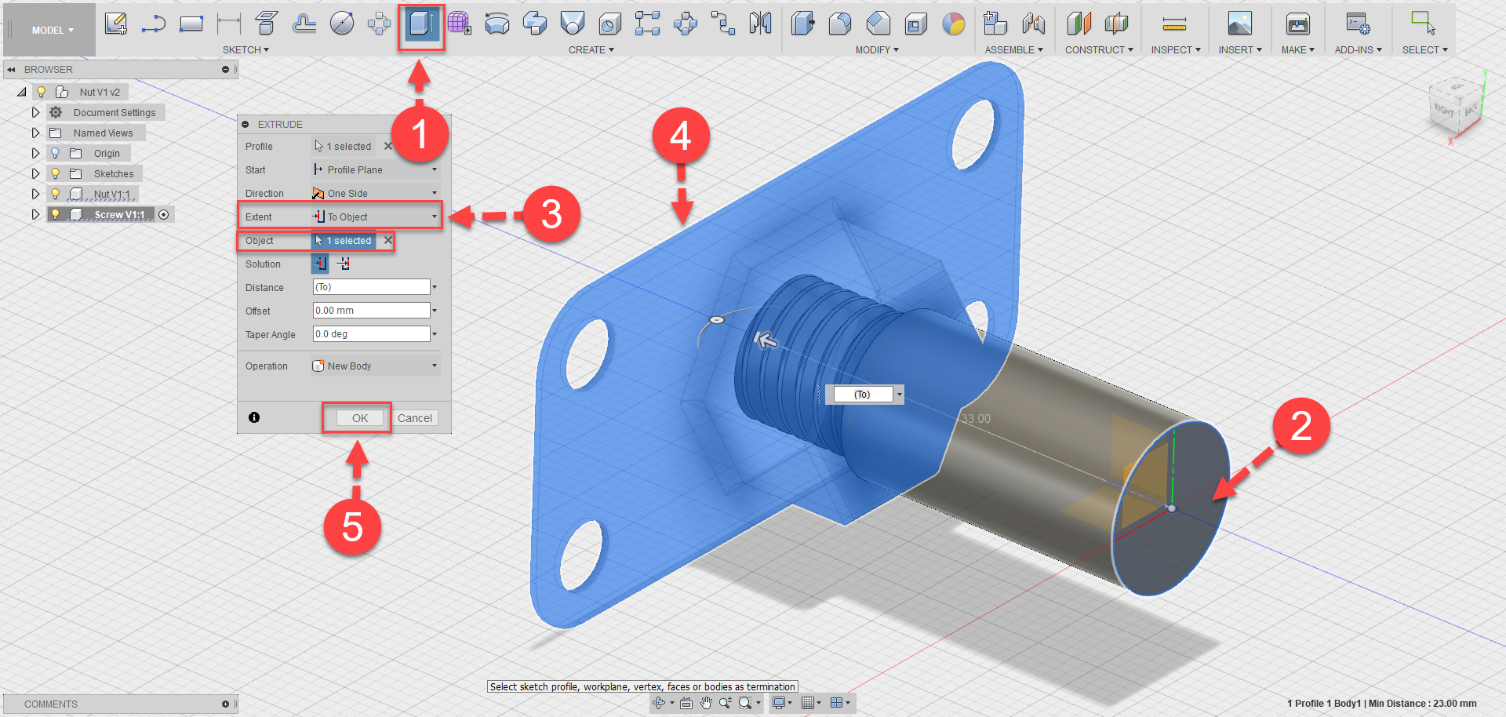Open the Create Form tool

point(460,24)
